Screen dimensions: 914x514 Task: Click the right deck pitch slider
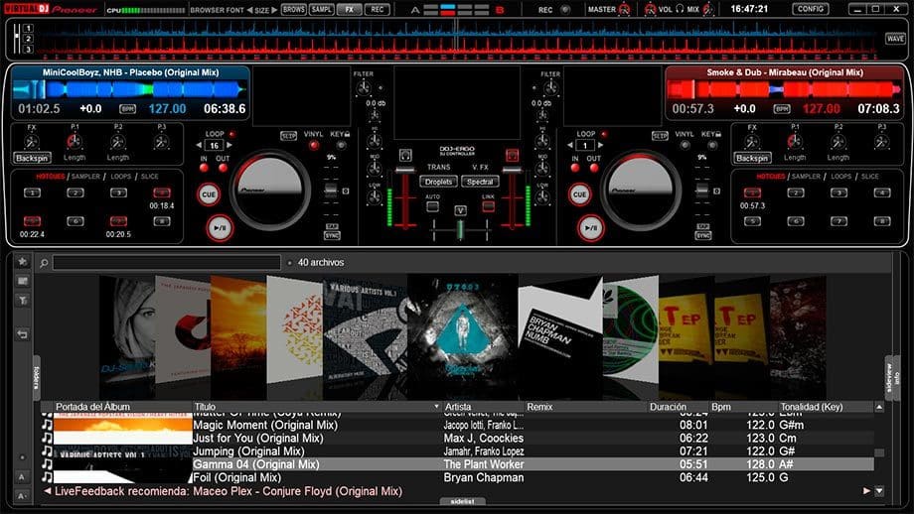pyautogui.click(x=701, y=190)
